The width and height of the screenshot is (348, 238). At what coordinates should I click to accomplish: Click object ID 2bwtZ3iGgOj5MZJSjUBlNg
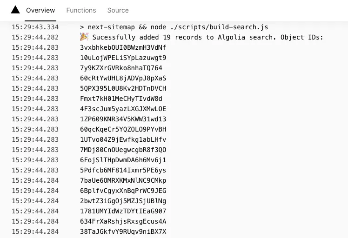(123, 201)
